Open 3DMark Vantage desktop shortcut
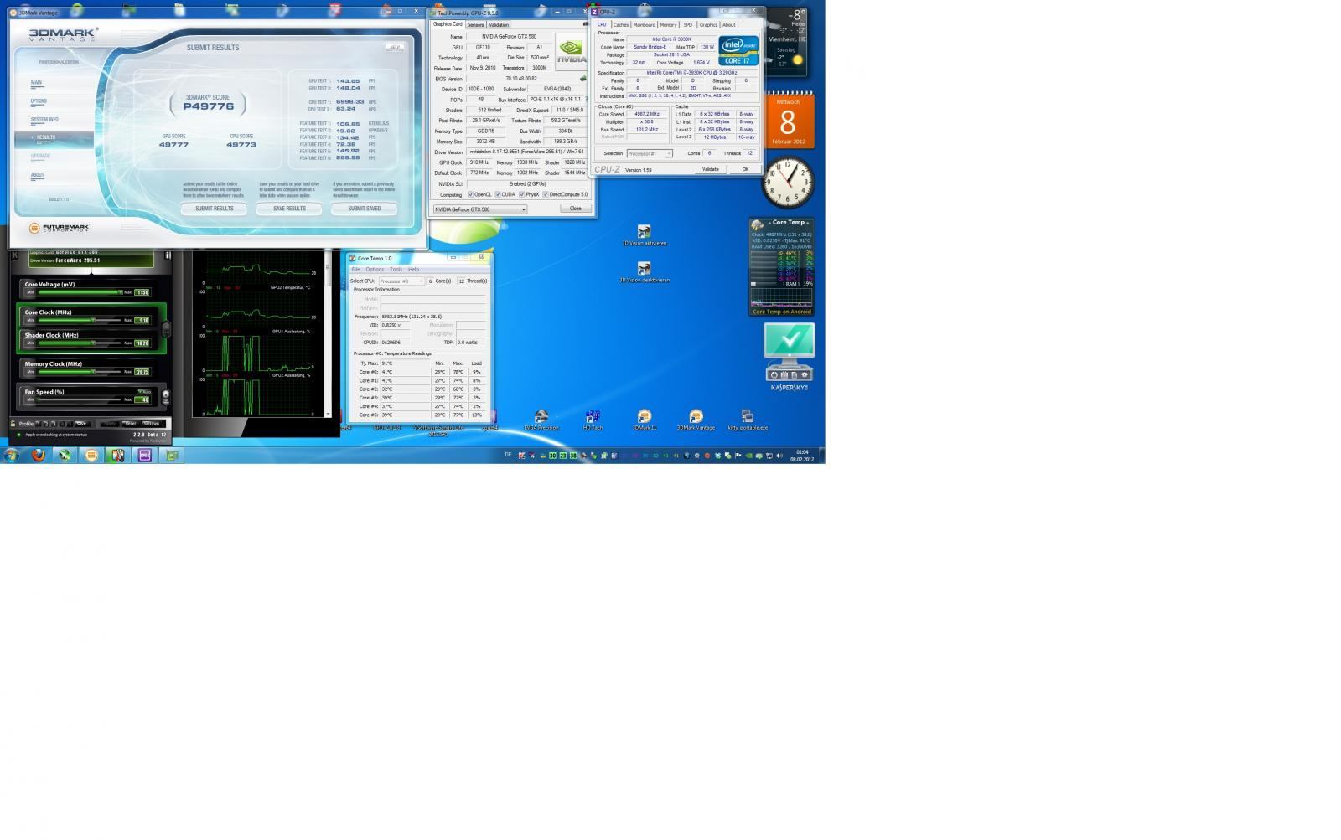 coord(696,420)
